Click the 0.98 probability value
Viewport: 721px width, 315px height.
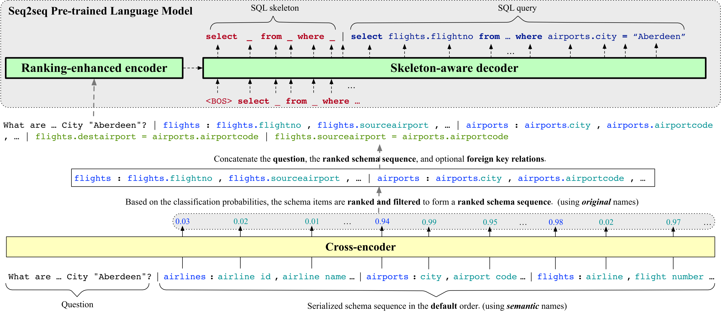[555, 222]
